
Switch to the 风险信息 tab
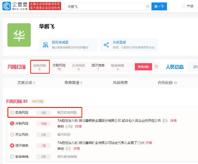[x=120, y=83]
